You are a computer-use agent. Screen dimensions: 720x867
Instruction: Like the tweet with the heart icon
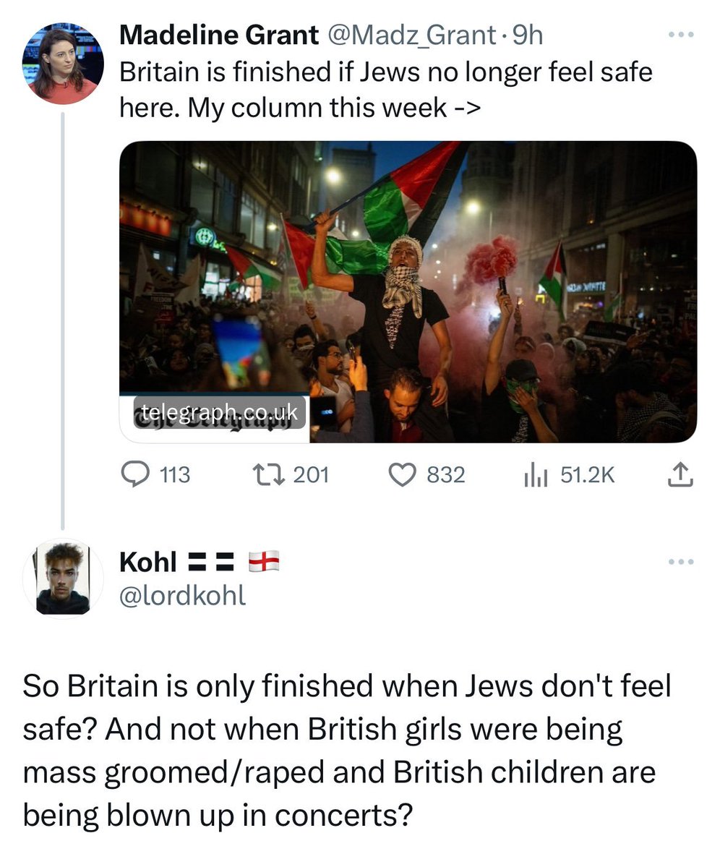400,474
